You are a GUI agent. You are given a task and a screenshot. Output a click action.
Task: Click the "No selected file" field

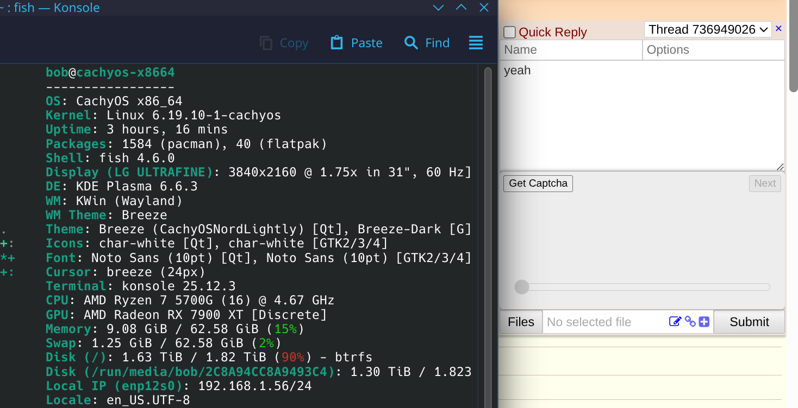[605, 322]
